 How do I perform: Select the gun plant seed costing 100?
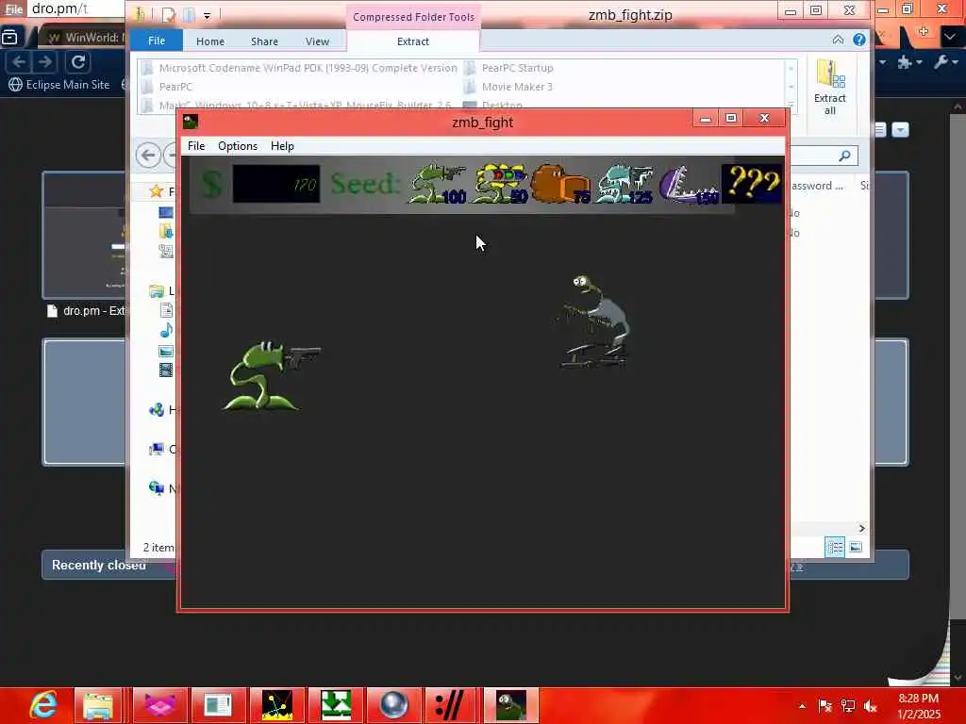tap(437, 184)
